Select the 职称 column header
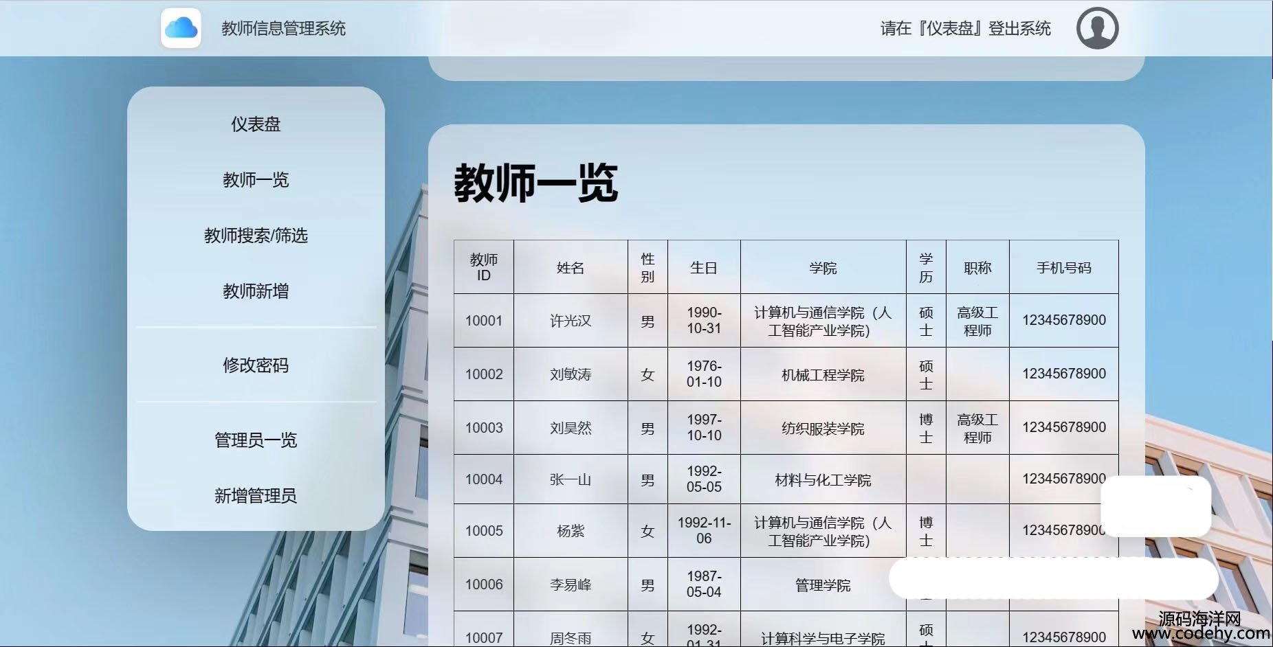 coord(977,267)
